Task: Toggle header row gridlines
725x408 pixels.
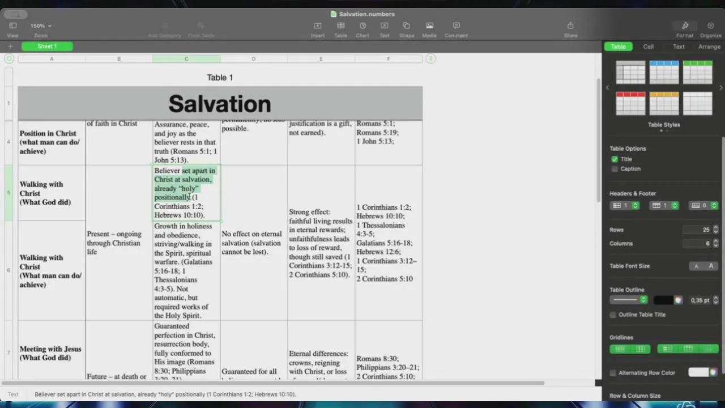Action: (688, 349)
